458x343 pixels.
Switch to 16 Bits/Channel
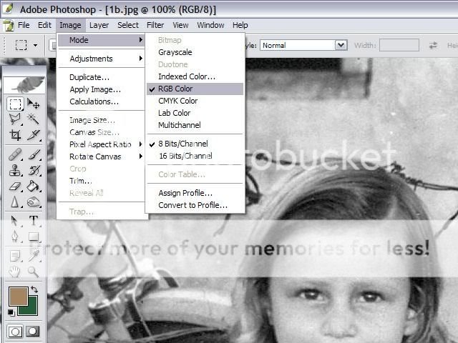[185, 156]
